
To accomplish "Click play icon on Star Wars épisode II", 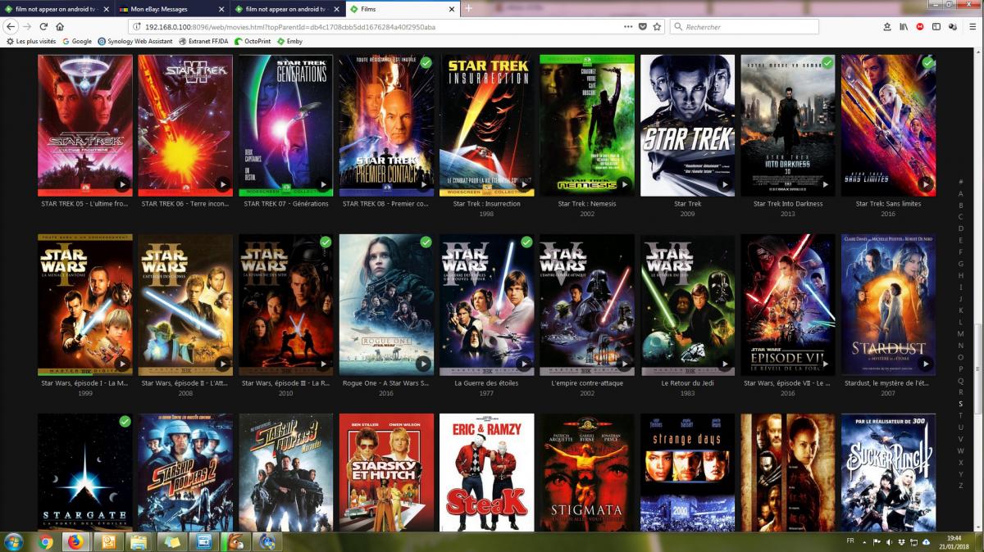I will 222,364.
